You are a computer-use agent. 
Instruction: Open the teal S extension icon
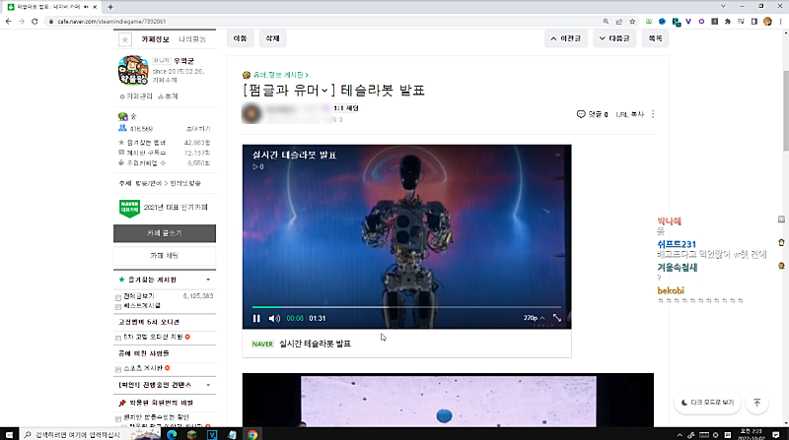tap(676, 22)
